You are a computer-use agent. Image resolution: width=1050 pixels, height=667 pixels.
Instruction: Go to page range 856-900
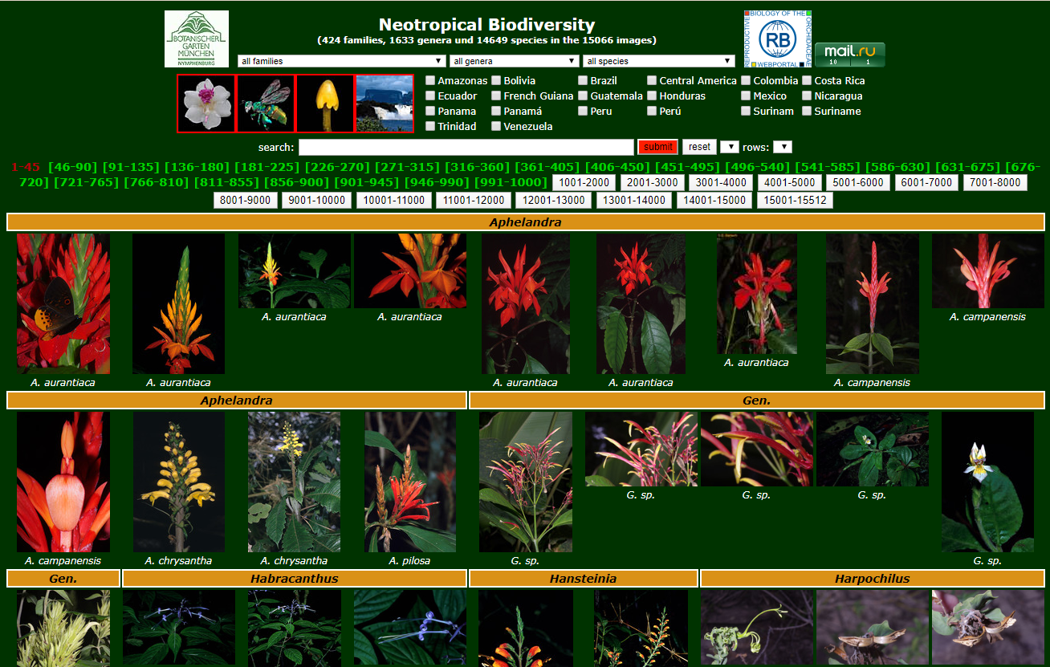[x=298, y=182]
